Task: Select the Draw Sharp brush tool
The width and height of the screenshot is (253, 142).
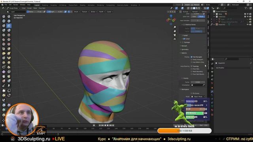Action: point(9,17)
